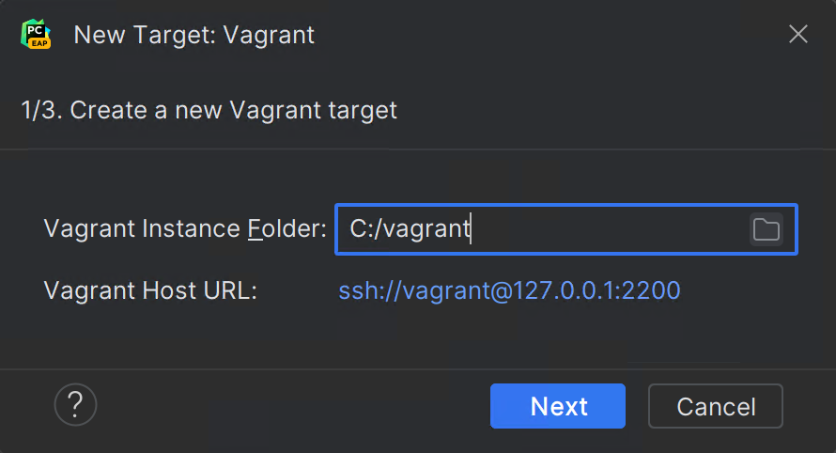
Task: Follow the blue Vagrant host SSH URL
Action: tap(509, 290)
